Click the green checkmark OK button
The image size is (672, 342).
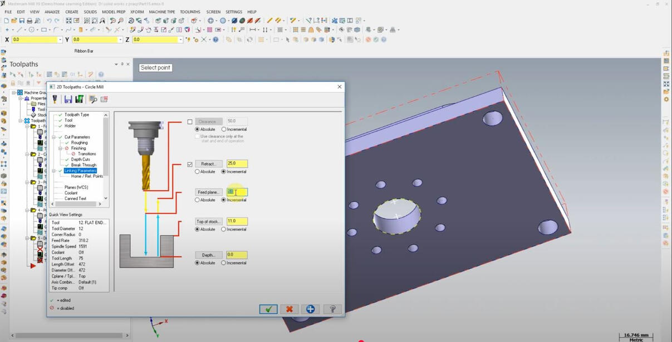(x=268, y=309)
